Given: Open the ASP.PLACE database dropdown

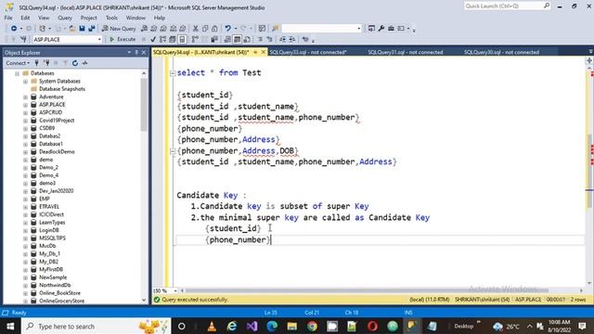Looking at the screenshot, I should (99, 39).
